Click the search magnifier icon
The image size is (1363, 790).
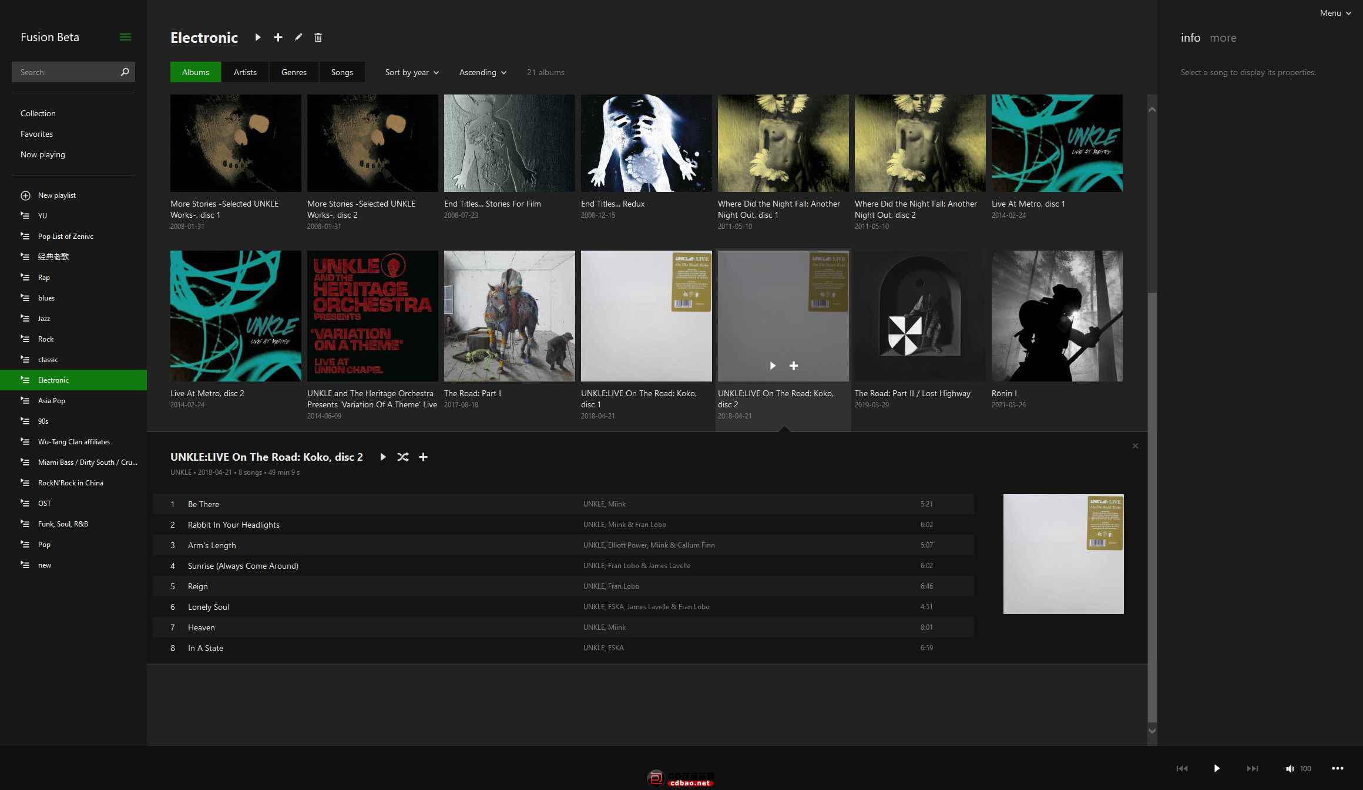pos(125,72)
